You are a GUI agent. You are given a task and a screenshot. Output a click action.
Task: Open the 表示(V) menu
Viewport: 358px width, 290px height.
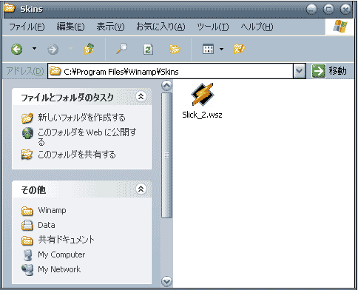110,27
